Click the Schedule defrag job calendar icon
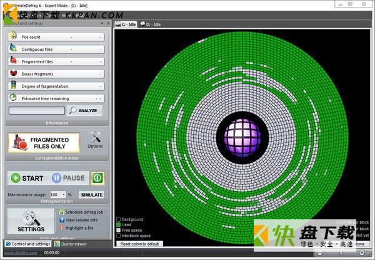The width and height of the screenshot is (375, 260). coord(62,212)
